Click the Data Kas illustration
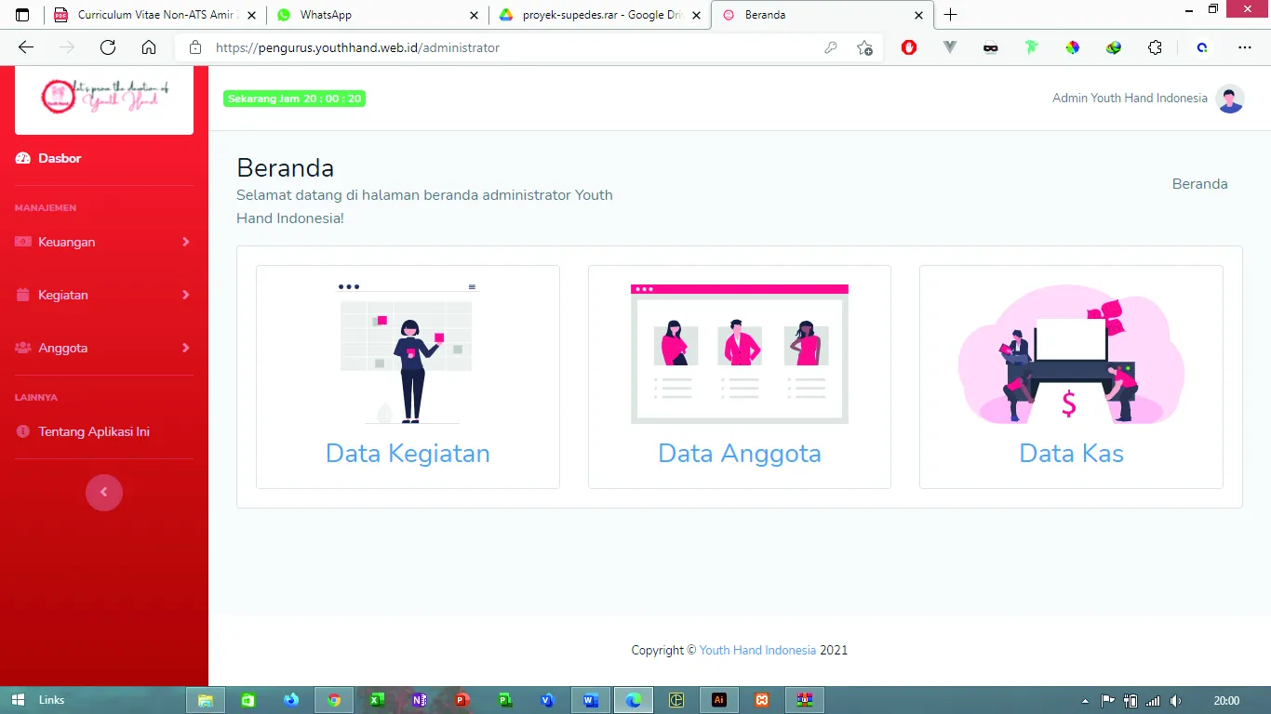This screenshot has width=1271, height=714. [1071, 354]
